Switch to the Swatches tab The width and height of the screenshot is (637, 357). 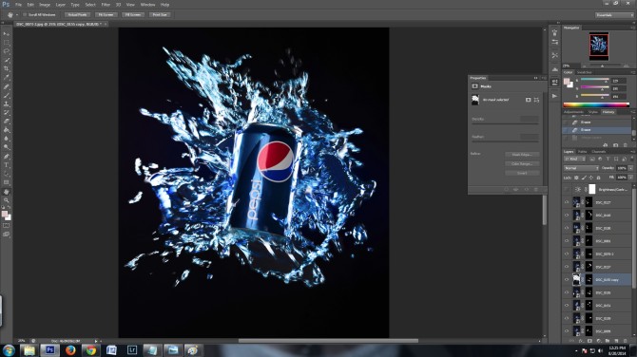pyautogui.click(x=585, y=72)
